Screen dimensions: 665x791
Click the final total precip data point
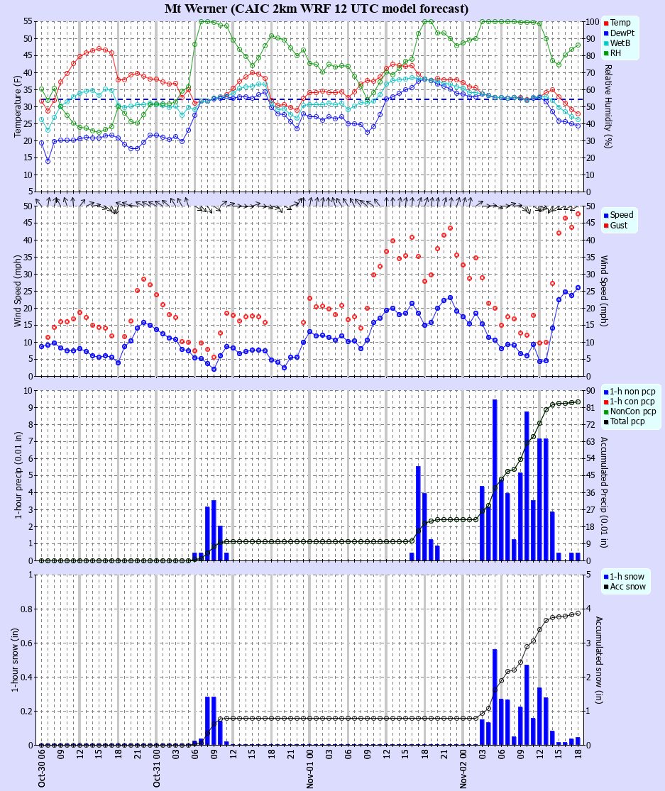click(x=578, y=402)
